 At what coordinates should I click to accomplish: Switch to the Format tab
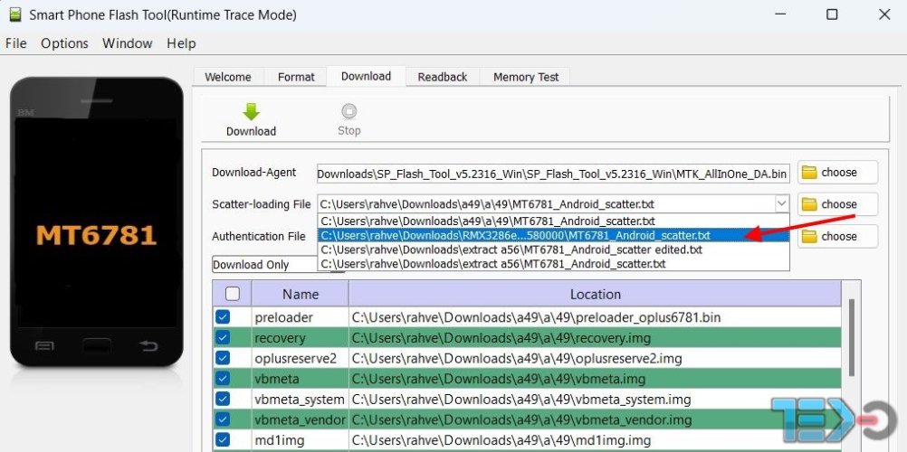tap(296, 77)
